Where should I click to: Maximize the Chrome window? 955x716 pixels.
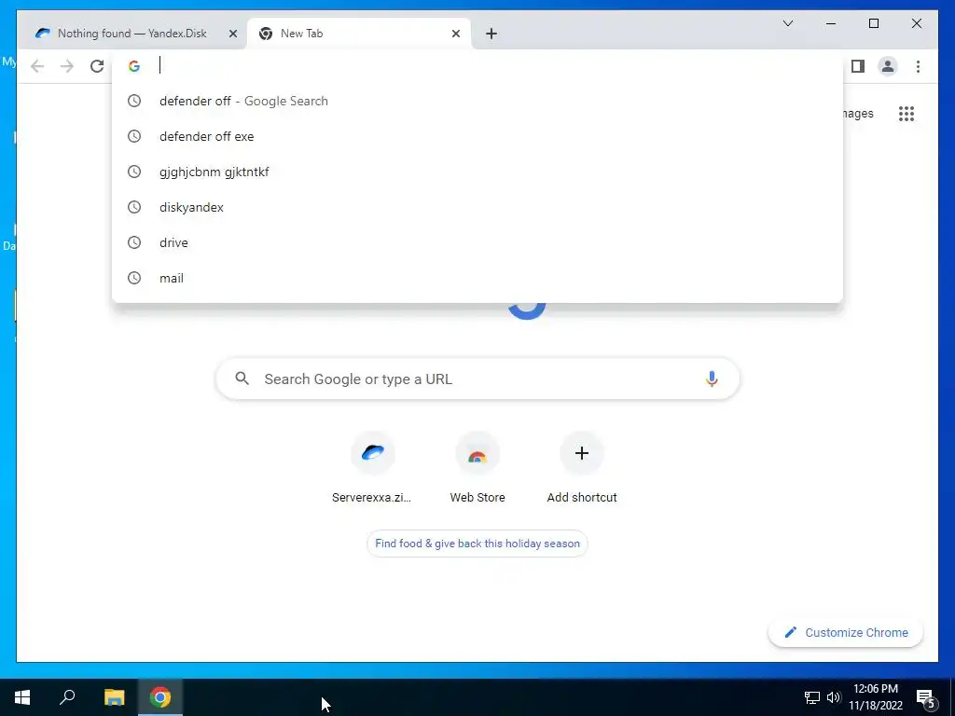(x=873, y=23)
